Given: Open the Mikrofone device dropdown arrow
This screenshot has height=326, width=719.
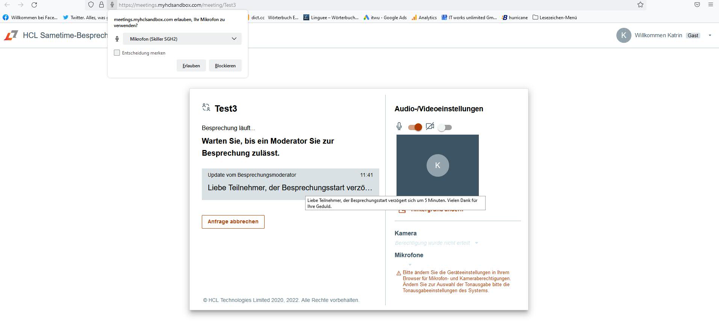Looking at the screenshot, I should (410, 265).
